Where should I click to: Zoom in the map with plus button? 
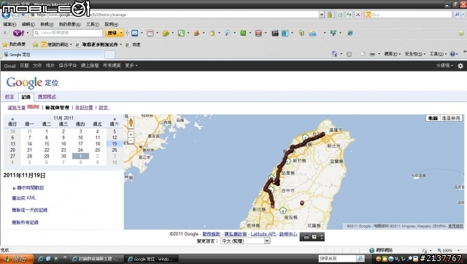131,134
